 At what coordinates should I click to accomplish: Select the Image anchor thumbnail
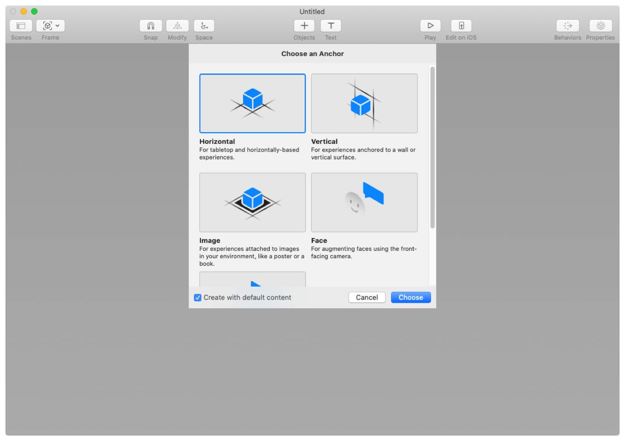click(252, 202)
